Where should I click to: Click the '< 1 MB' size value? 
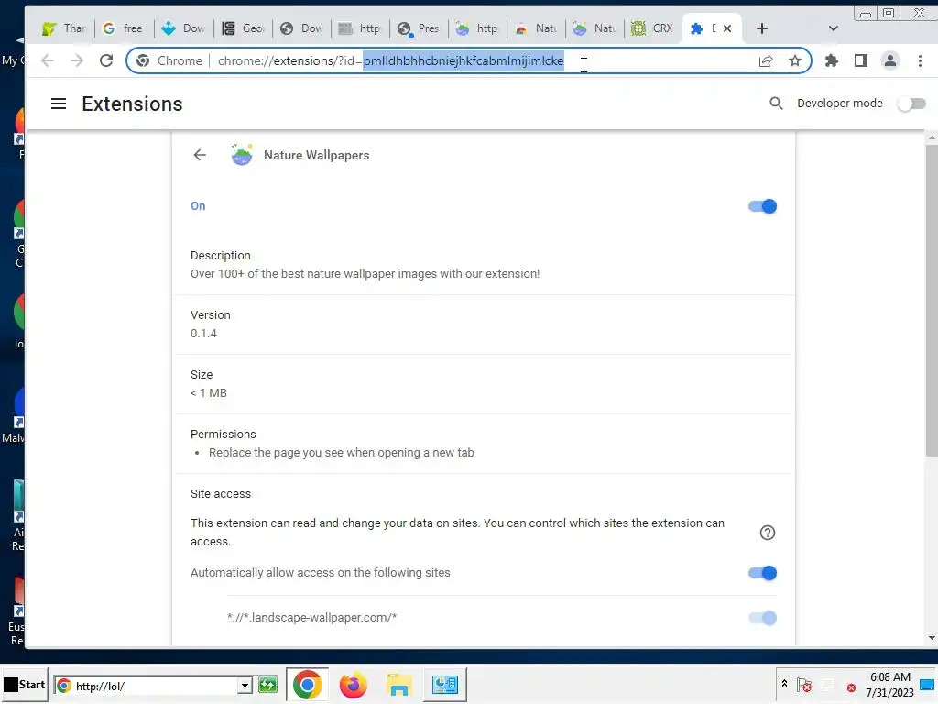pos(208,393)
